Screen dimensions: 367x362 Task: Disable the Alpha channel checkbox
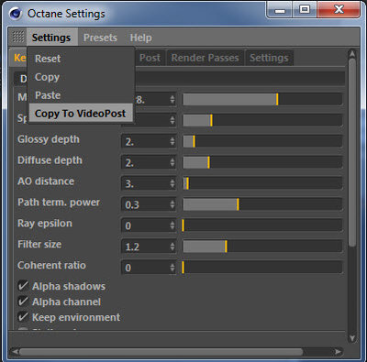[23, 302]
